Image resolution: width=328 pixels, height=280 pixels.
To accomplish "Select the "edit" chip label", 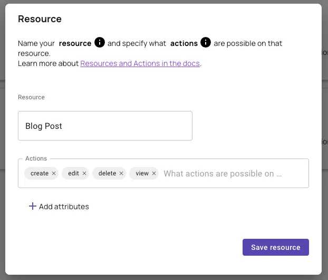I will (x=73, y=173).
